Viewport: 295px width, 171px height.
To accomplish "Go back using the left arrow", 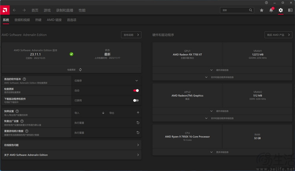I will [15, 10].
